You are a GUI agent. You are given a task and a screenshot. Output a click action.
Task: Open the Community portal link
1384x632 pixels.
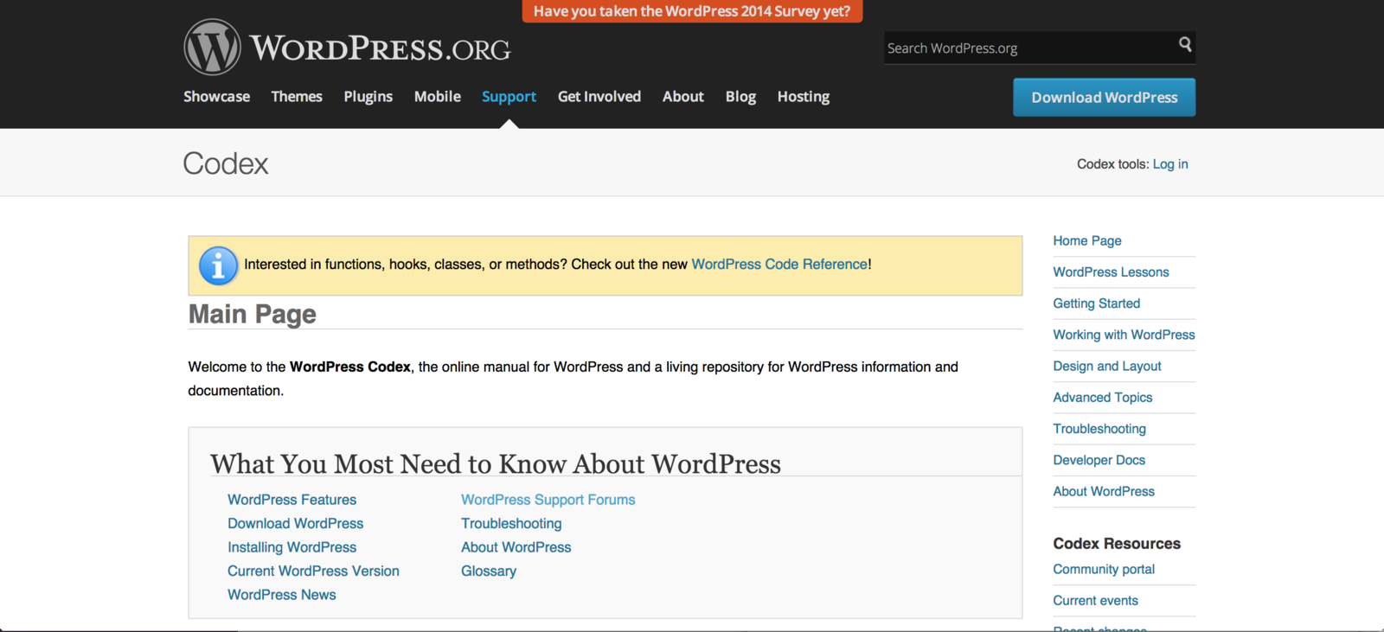pyautogui.click(x=1103, y=570)
